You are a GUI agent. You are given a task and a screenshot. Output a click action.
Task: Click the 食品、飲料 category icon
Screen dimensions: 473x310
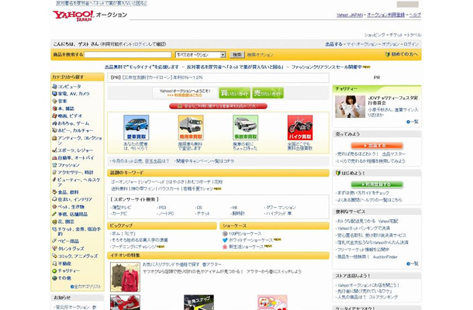(x=54, y=191)
